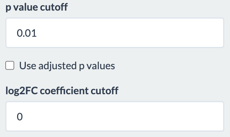Screen dimensions: 230x137
Task: Enable the Use adjusted p values checkbox
Action: click(x=10, y=65)
